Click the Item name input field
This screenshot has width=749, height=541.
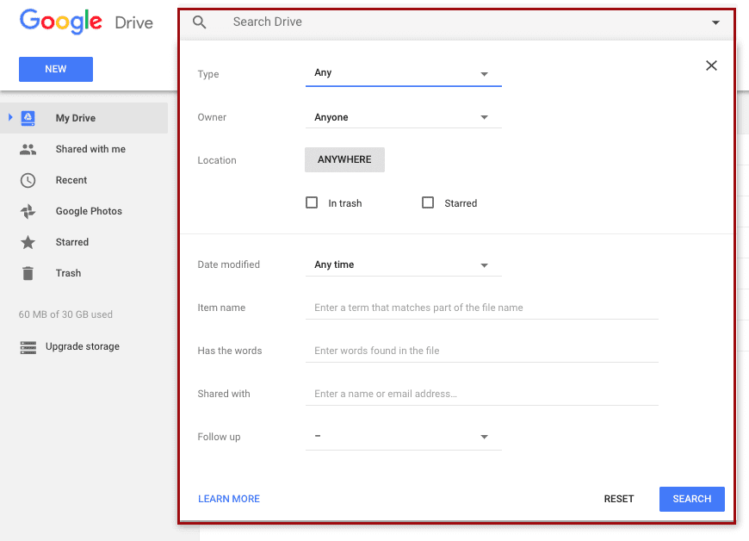482,308
